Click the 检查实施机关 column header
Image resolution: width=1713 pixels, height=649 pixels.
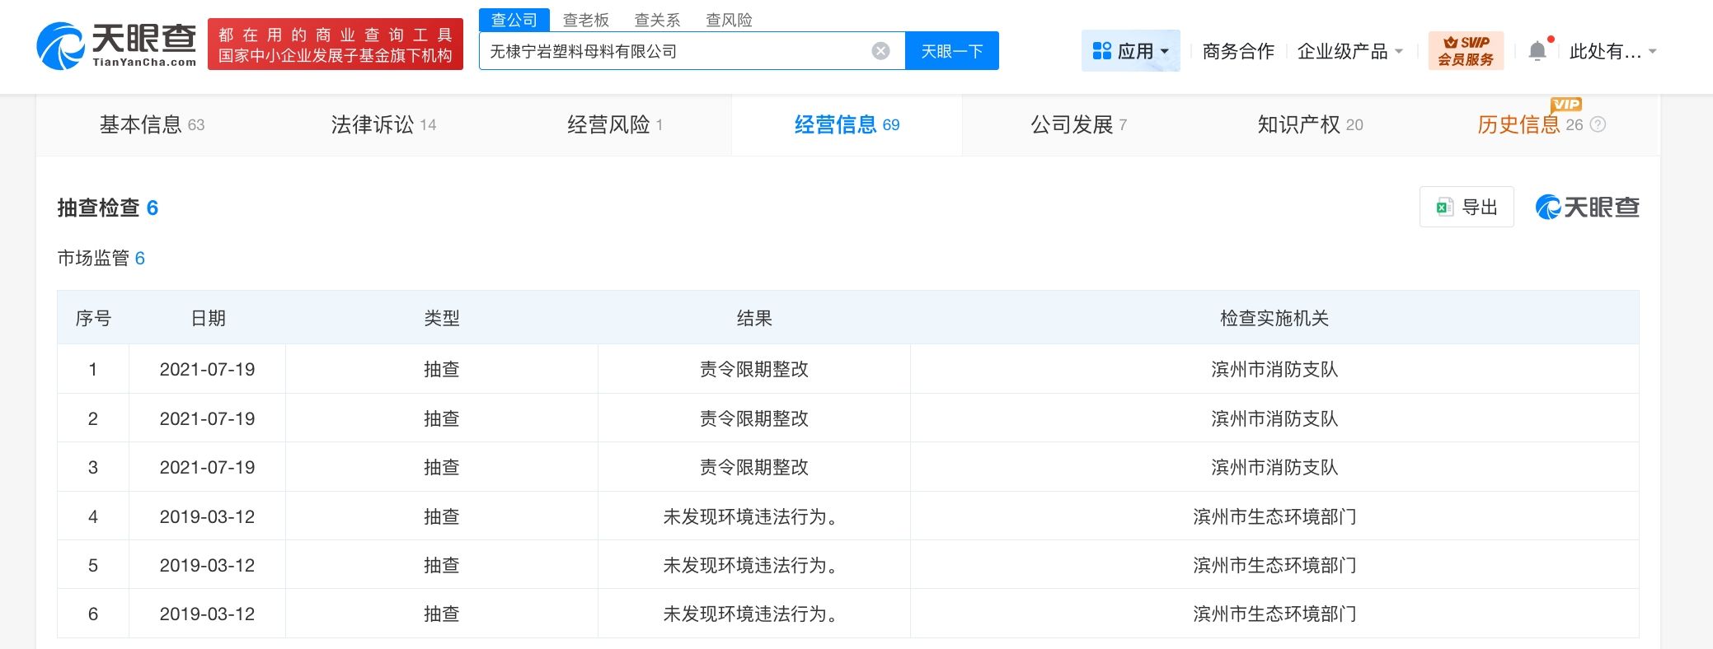click(1274, 319)
